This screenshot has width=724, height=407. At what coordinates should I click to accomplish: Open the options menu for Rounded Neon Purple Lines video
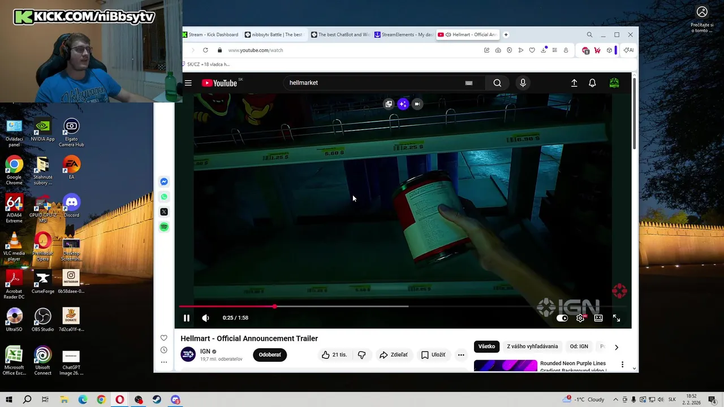[x=622, y=365]
